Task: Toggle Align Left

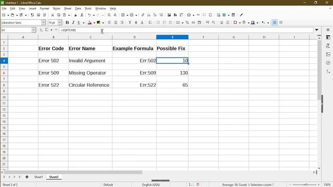Action: point(110,22)
